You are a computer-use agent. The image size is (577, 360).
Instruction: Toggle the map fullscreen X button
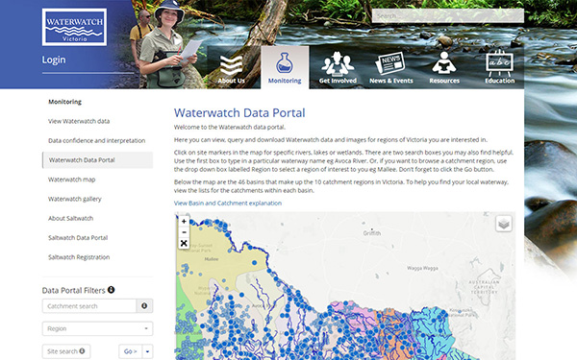[184, 243]
